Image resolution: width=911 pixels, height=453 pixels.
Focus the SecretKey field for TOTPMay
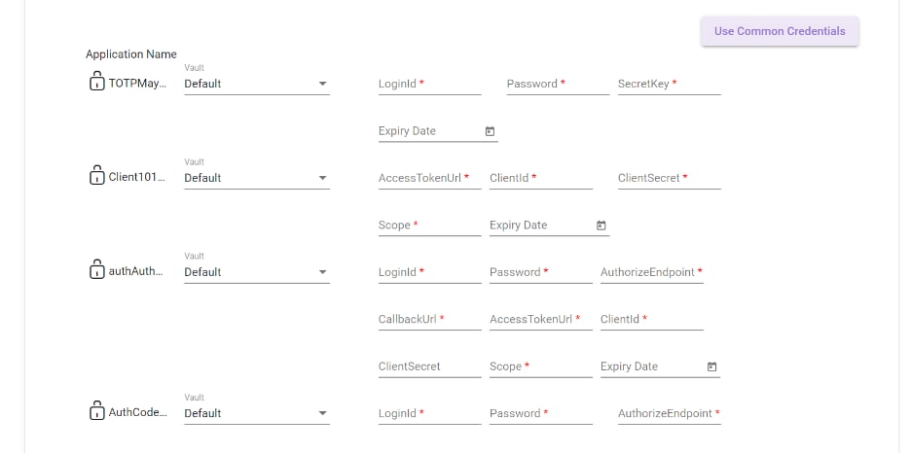point(669,84)
